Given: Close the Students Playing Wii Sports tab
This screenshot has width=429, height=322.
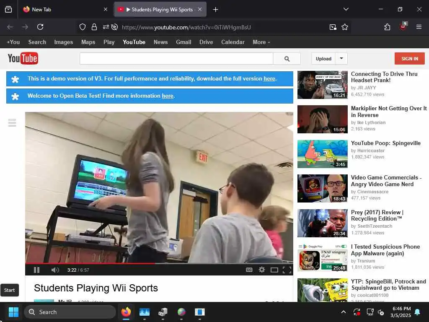Looking at the screenshot, I should [200, 9].
